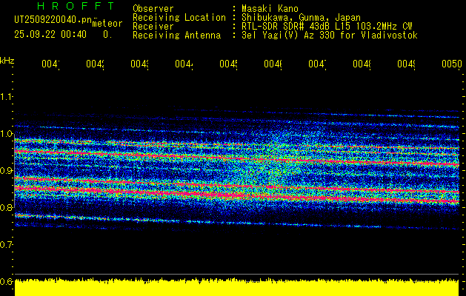Click the RTL-SDR receiver description text
This screenshot has height=296, width=466.
[327, 26]
